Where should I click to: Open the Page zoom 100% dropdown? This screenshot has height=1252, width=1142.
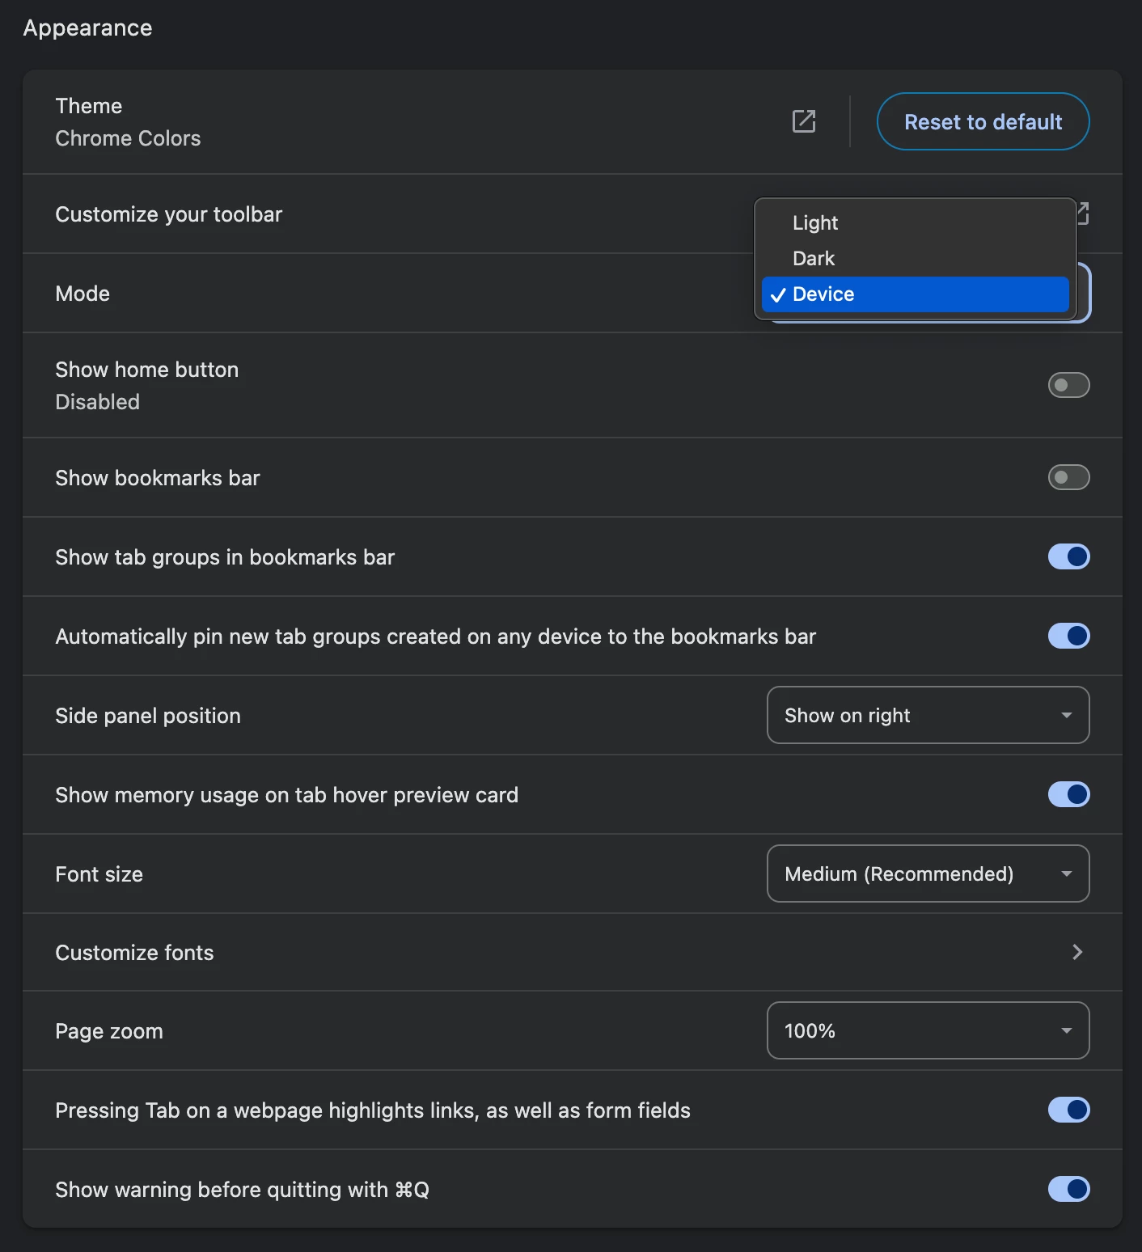tap(928, 1030)
